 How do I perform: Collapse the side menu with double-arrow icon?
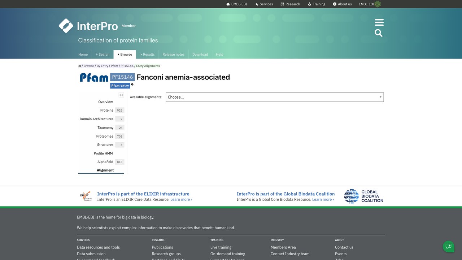pos(121,95)
